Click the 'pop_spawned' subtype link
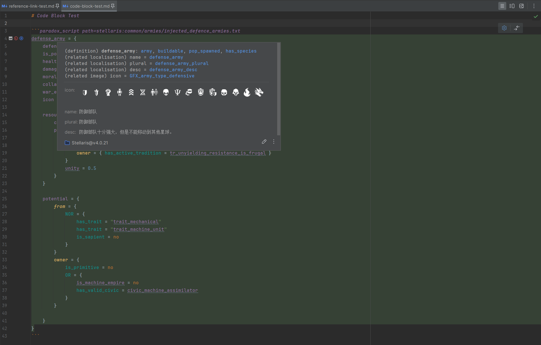 click(x=204, y=51)
